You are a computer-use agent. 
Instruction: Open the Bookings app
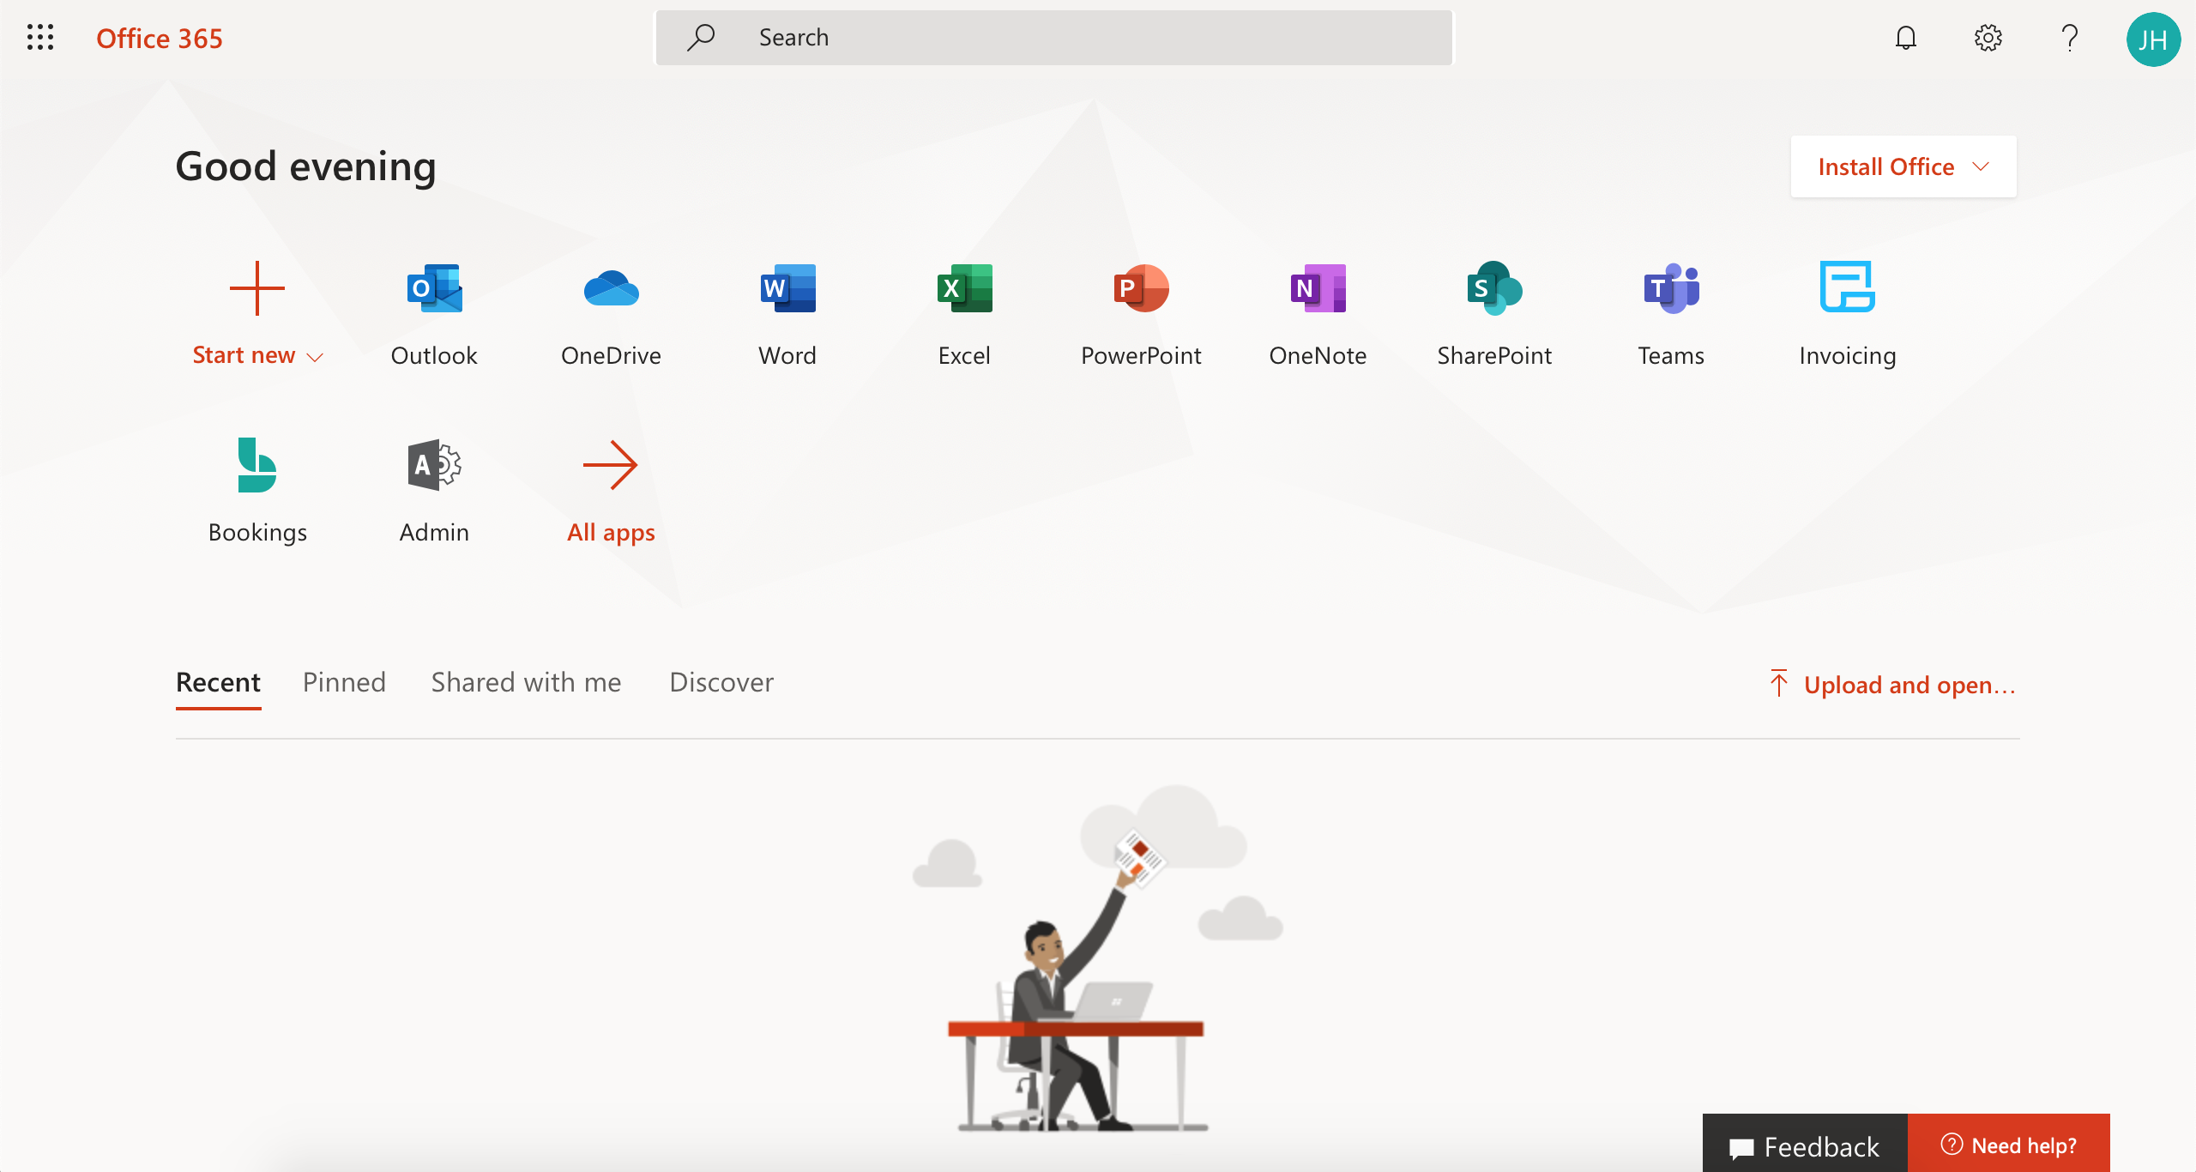(x=257, y=491)
